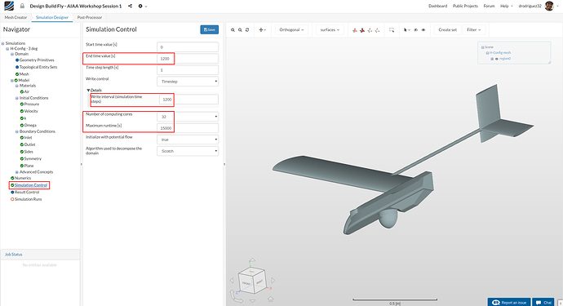Collapse the H-Config - 3 deg node
The image size is (563, 306).
click(x=7, y=49)
